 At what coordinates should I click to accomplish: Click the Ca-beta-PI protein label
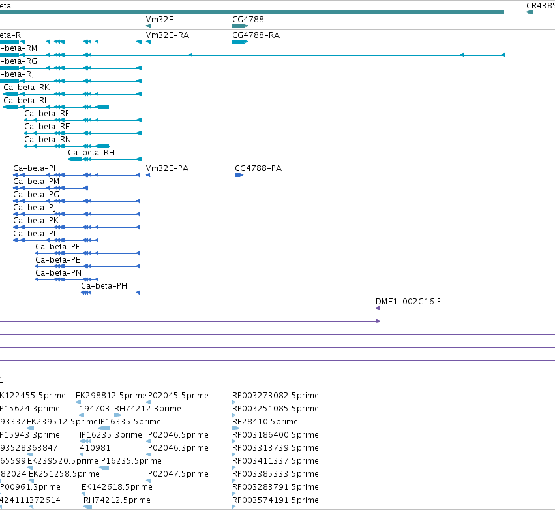point(35,168)
